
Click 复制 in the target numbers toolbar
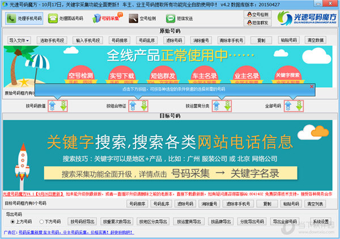pyautogui.click(x=267, y=204)
